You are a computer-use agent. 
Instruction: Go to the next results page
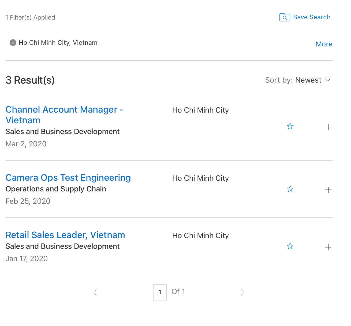[242, 292]
